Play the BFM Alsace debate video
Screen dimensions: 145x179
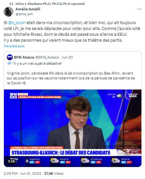click(73, 128)
